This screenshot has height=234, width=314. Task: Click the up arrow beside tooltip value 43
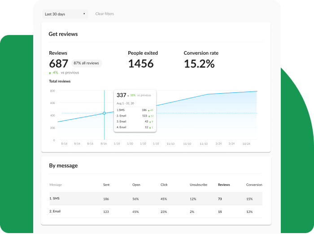pos(150,122)
